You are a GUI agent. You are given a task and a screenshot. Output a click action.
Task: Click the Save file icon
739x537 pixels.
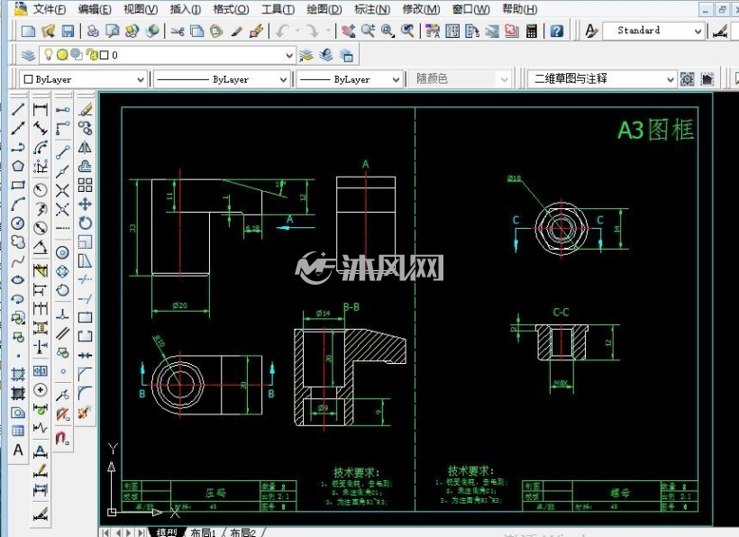tap(68, 32)
